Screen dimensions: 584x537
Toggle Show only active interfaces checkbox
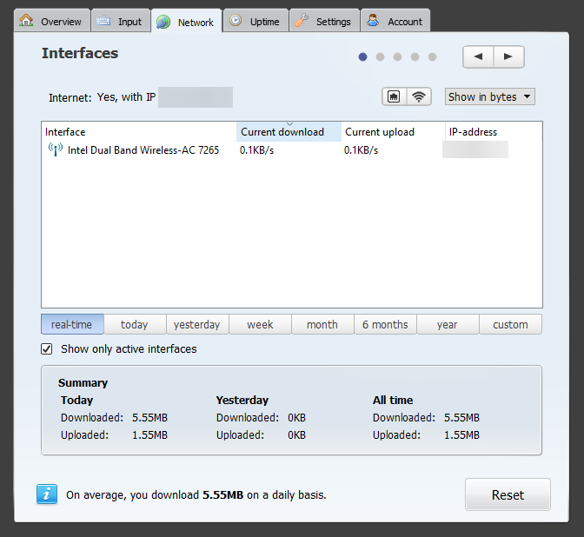(x=47, y=349)
